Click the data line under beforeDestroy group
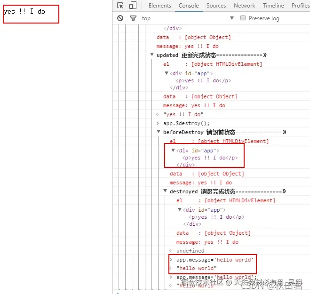This screenshot has height=294, width=310. coord(207,174)
